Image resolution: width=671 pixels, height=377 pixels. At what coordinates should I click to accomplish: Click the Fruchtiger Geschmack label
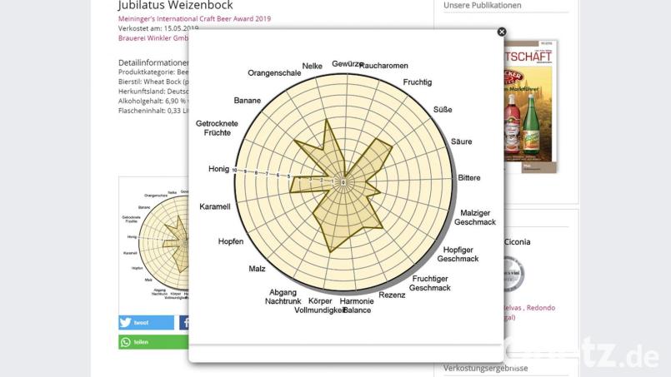coord(429,284)
